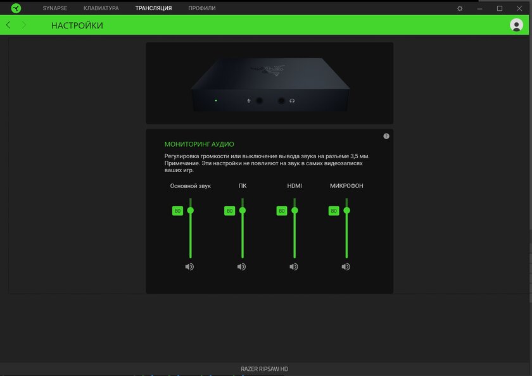
Task: Switch to the КЛАВИАТУРА tab
Action: (101, 8)
